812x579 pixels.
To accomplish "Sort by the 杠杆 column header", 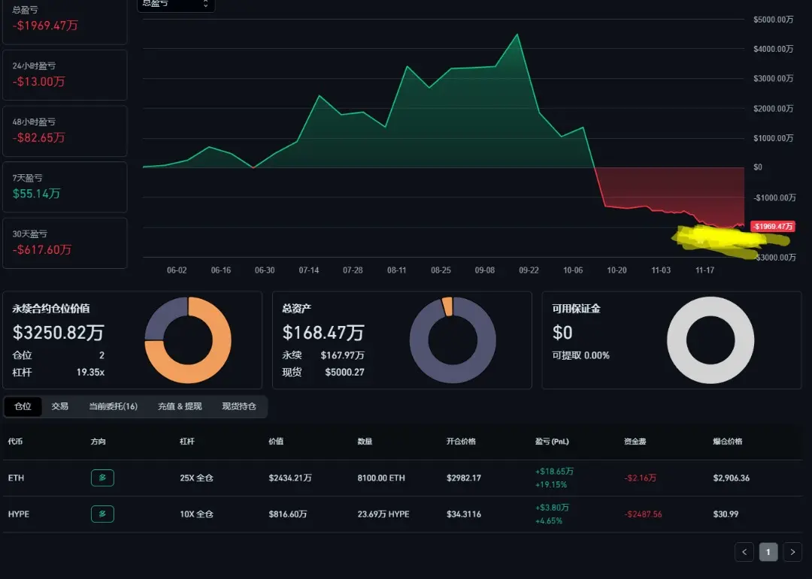I will point(187,442).
